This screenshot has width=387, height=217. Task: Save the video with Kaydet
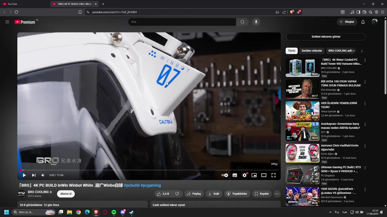pos(262,194)
